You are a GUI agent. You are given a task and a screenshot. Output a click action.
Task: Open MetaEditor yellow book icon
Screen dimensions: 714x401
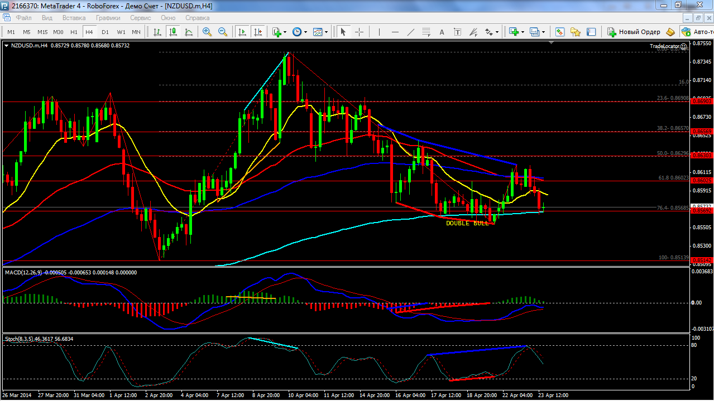coord(670,32)
